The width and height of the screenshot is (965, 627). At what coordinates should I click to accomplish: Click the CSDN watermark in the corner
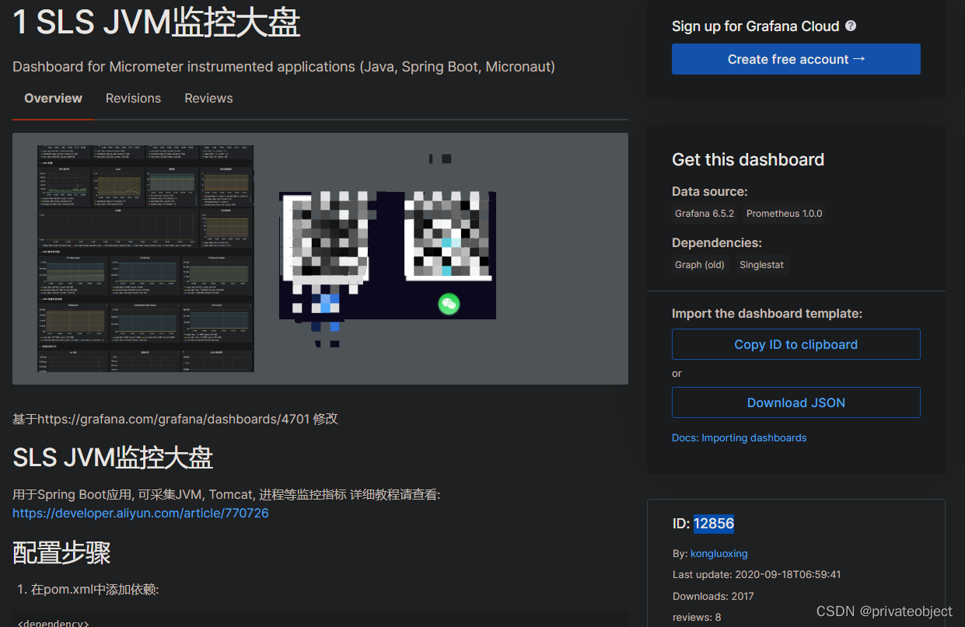click(883, 611)
